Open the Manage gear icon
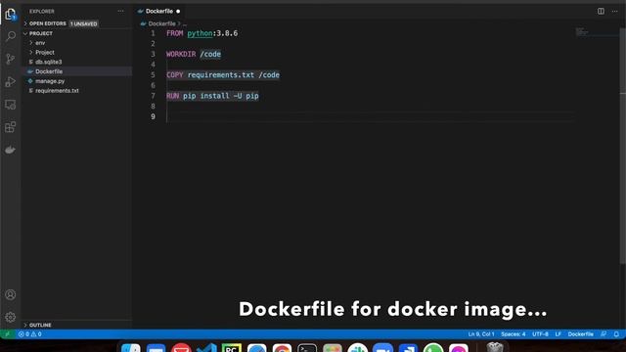This screenshot has width=626, height=352. click(x=11, y=317)
